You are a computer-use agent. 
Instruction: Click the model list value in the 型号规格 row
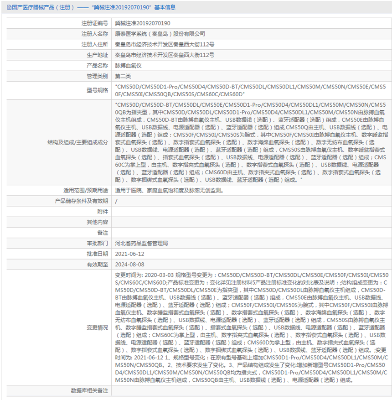(x=250, y=91)
